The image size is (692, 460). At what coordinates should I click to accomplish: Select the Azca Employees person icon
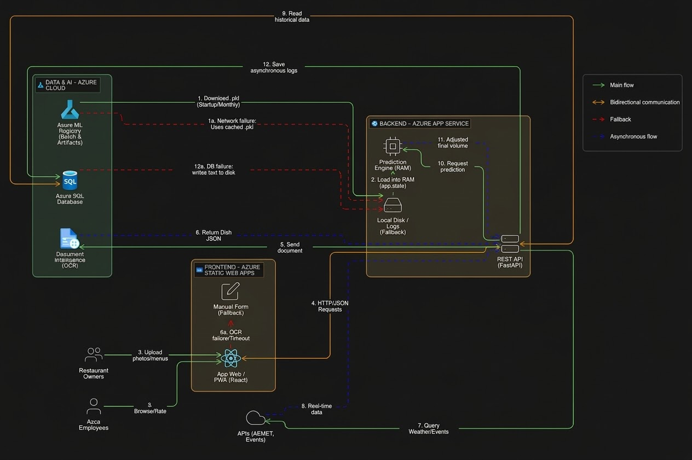(94, 406)
